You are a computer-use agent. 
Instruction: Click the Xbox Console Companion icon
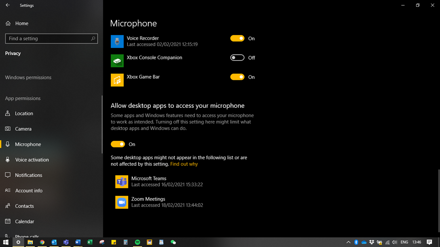pyautogui.click(x=117, y=61)
